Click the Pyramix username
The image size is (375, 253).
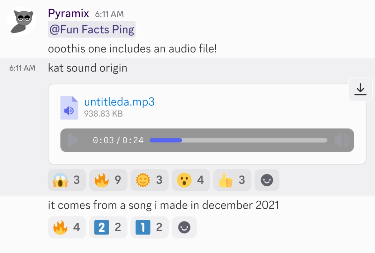[68, 14]
